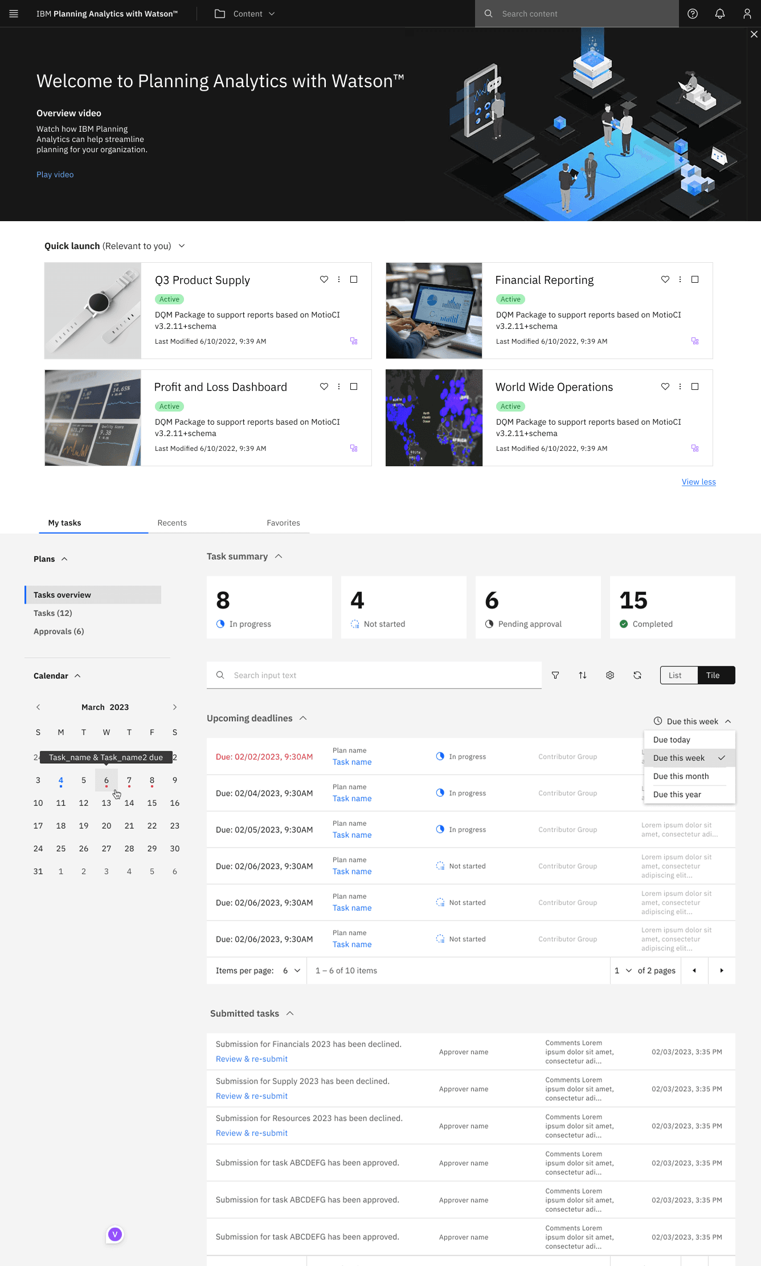The width and height of the screenshot is (761, 1266).
Task: Expand Quick launch relevance dropdown
Action: 182,246
